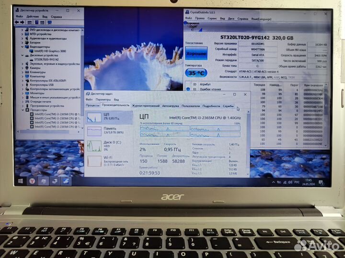Select Программные устройства in Device Manager
Screen dimensions: 345x258
coord(47,106)
